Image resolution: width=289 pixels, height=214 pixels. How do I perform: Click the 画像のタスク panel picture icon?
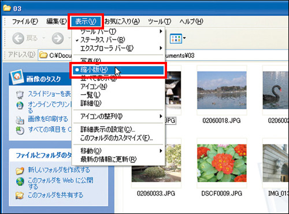pos(17,77)
